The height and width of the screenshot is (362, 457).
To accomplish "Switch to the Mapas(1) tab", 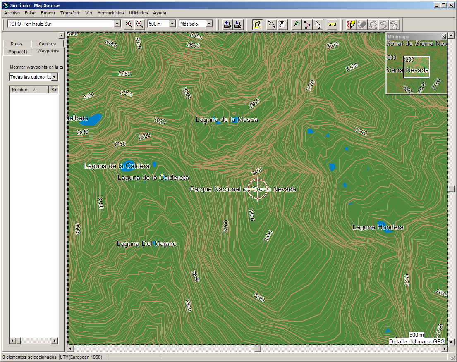I will 18,52.
